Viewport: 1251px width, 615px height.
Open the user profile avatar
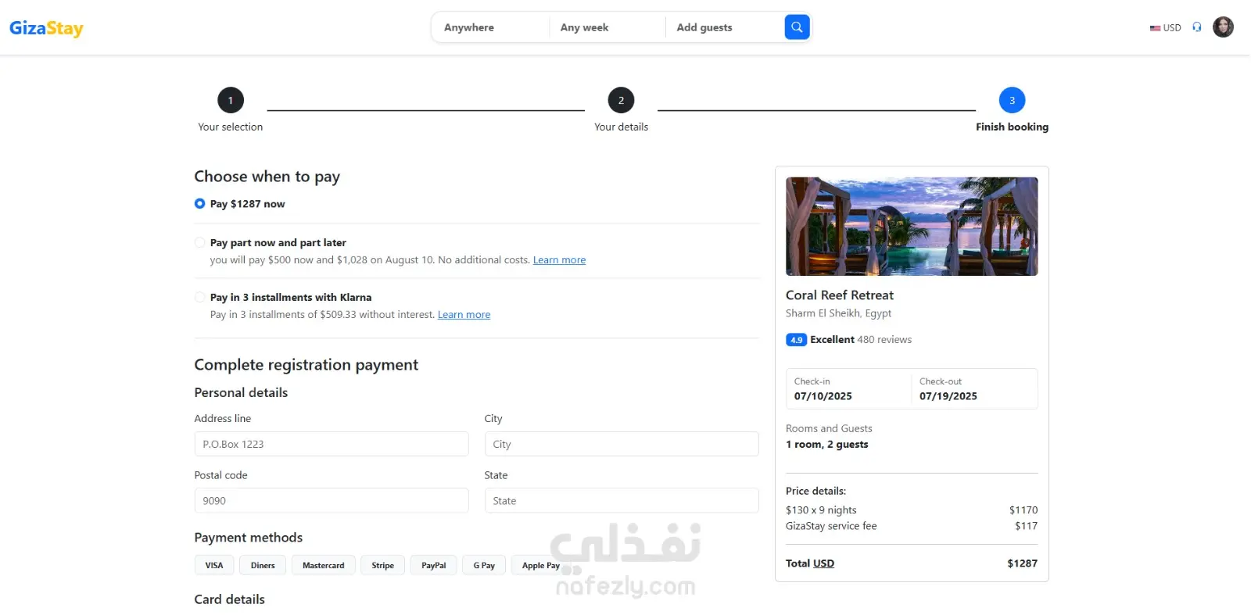(x=1223, y=27)
